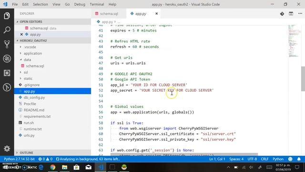Expand the application folder
The height and width of the screenshot is (172, 305).
click(33, 53)
